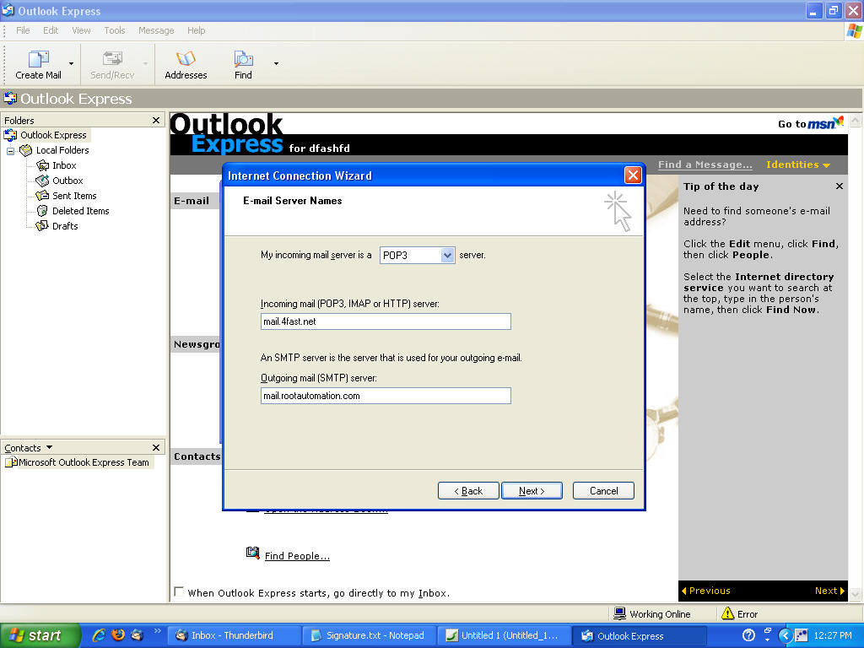
Task: Switch to Inbox - Thunderbird taskbar button
Action: coord(233,635)
